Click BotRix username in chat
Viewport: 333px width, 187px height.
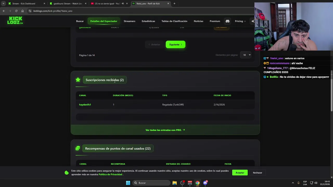tap(274, 77)
